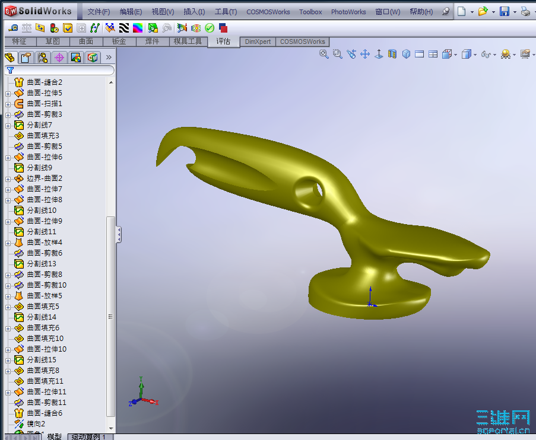Screen dimensions: 536x440
Task: Select the Measure tool icon
Action: point(13,28)
